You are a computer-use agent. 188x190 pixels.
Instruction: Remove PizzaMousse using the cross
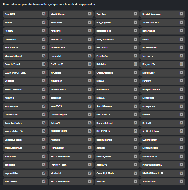pos(181,47)
